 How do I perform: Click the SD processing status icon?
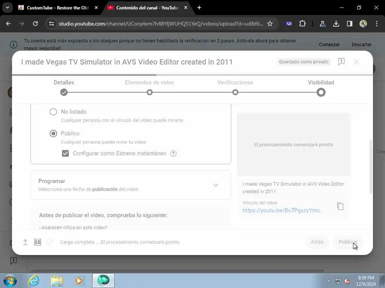38,242
